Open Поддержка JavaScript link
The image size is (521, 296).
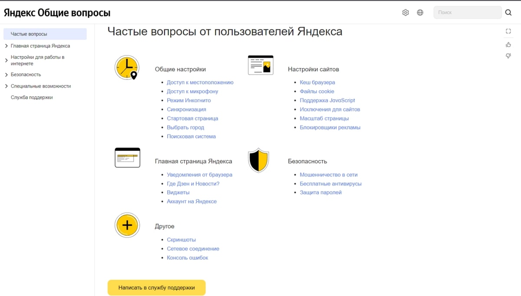pyautogui.click(x=327, y=101)
